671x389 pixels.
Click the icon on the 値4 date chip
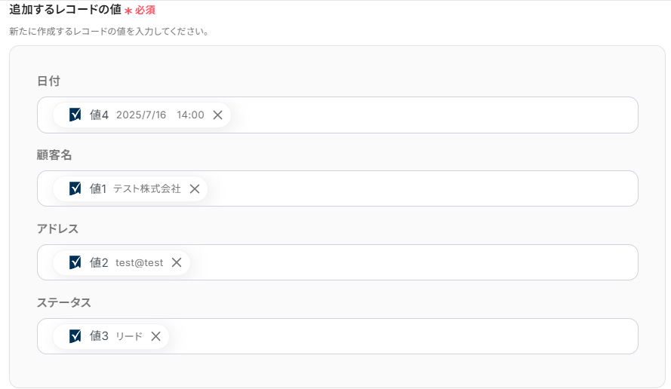click(75, 115)
